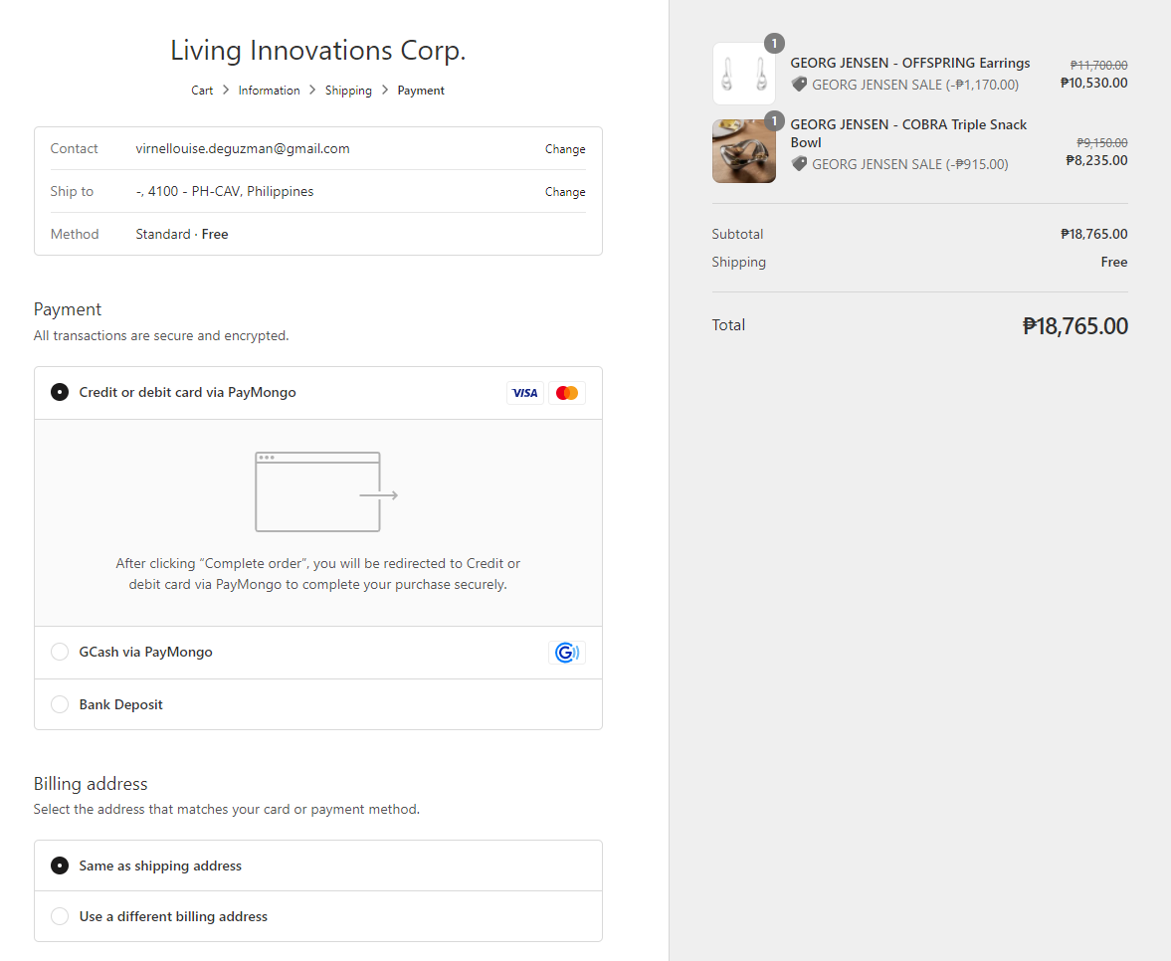Go back to Cart breadcrumb
Viewport: 1171px width, 961px height.
(202, 91)
